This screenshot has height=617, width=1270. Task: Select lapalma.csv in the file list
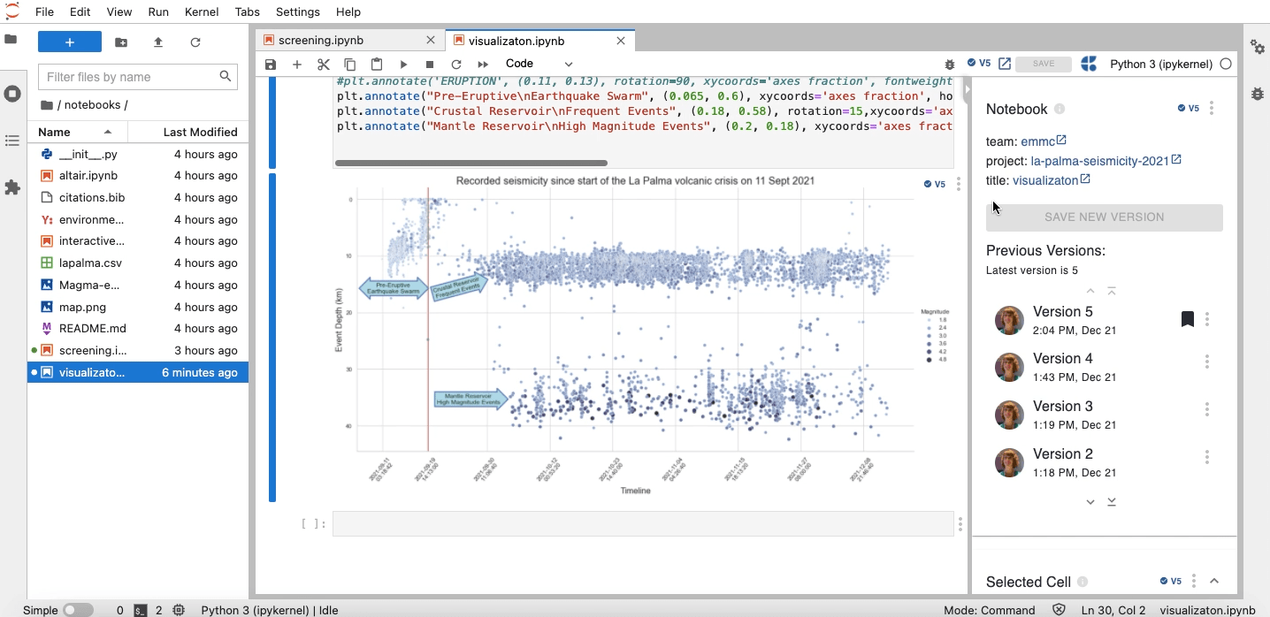click(x=138, y=263)
